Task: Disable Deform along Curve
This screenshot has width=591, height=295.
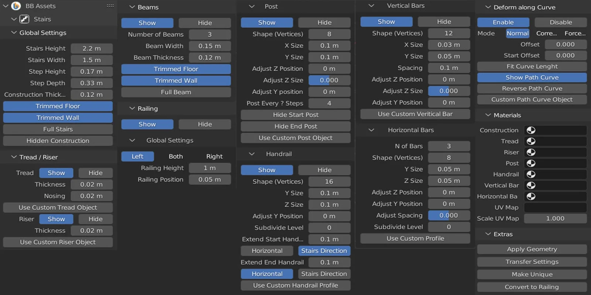Action: point(560,22)
